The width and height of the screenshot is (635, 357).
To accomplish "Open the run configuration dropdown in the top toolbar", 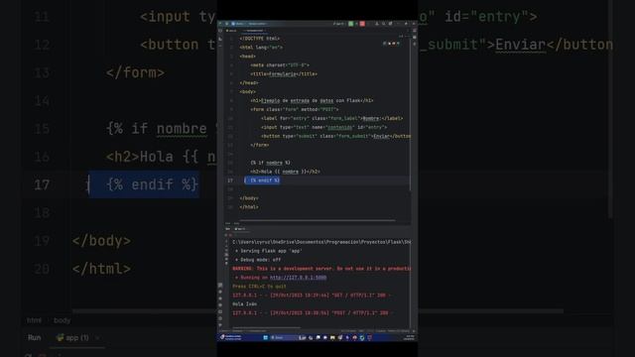I will click(338, 24).
